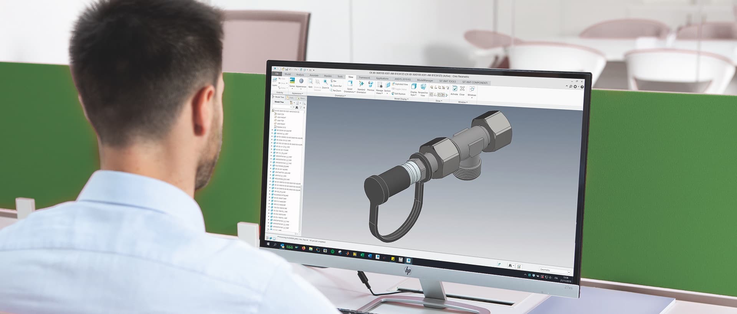Select the Model Tree navigator tab

coord(279,97)
